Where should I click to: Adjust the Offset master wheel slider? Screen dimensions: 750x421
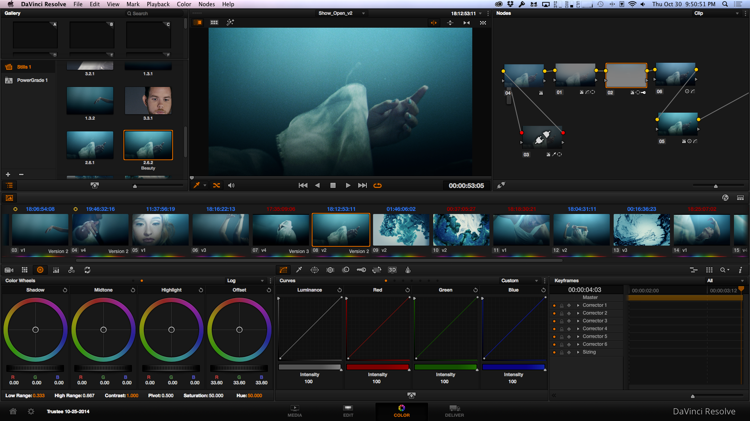(239, 368)
